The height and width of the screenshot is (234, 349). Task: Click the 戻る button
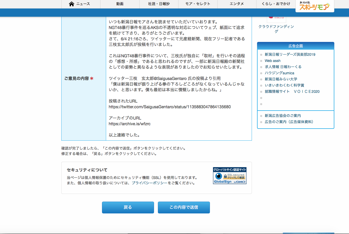click(x=128, y=208)
